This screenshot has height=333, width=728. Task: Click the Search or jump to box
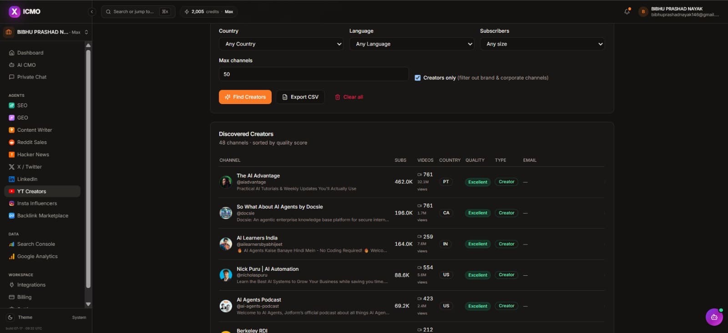[x=138, y=12]
